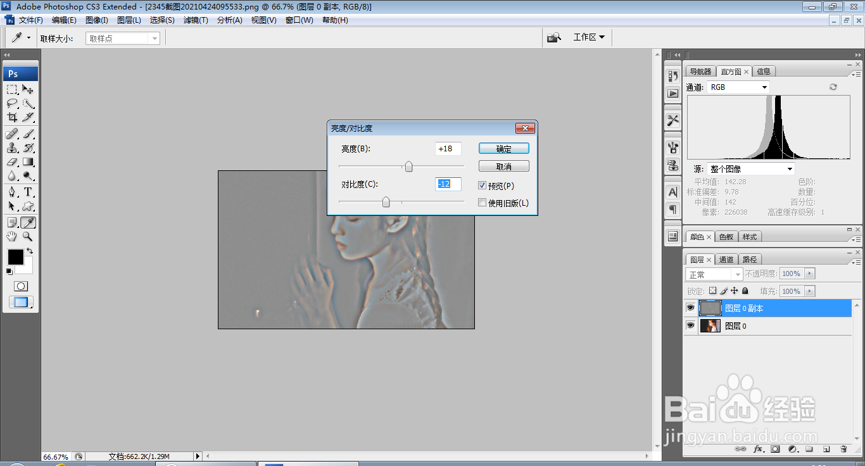Viewport: 865px width, 466px height.
Task: Click the histogram refresh icon
Action: pos(833,87)
